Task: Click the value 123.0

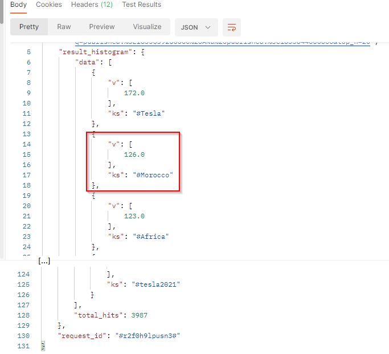Action: tap(134, 216)
